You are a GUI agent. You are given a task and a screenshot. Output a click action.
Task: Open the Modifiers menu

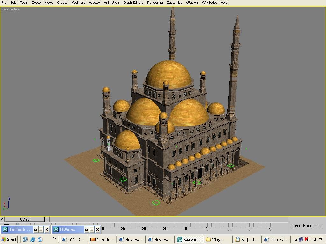coord(78,3)
